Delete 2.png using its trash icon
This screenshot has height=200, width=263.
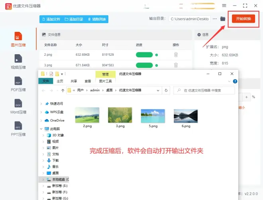(x=176, y=55)
